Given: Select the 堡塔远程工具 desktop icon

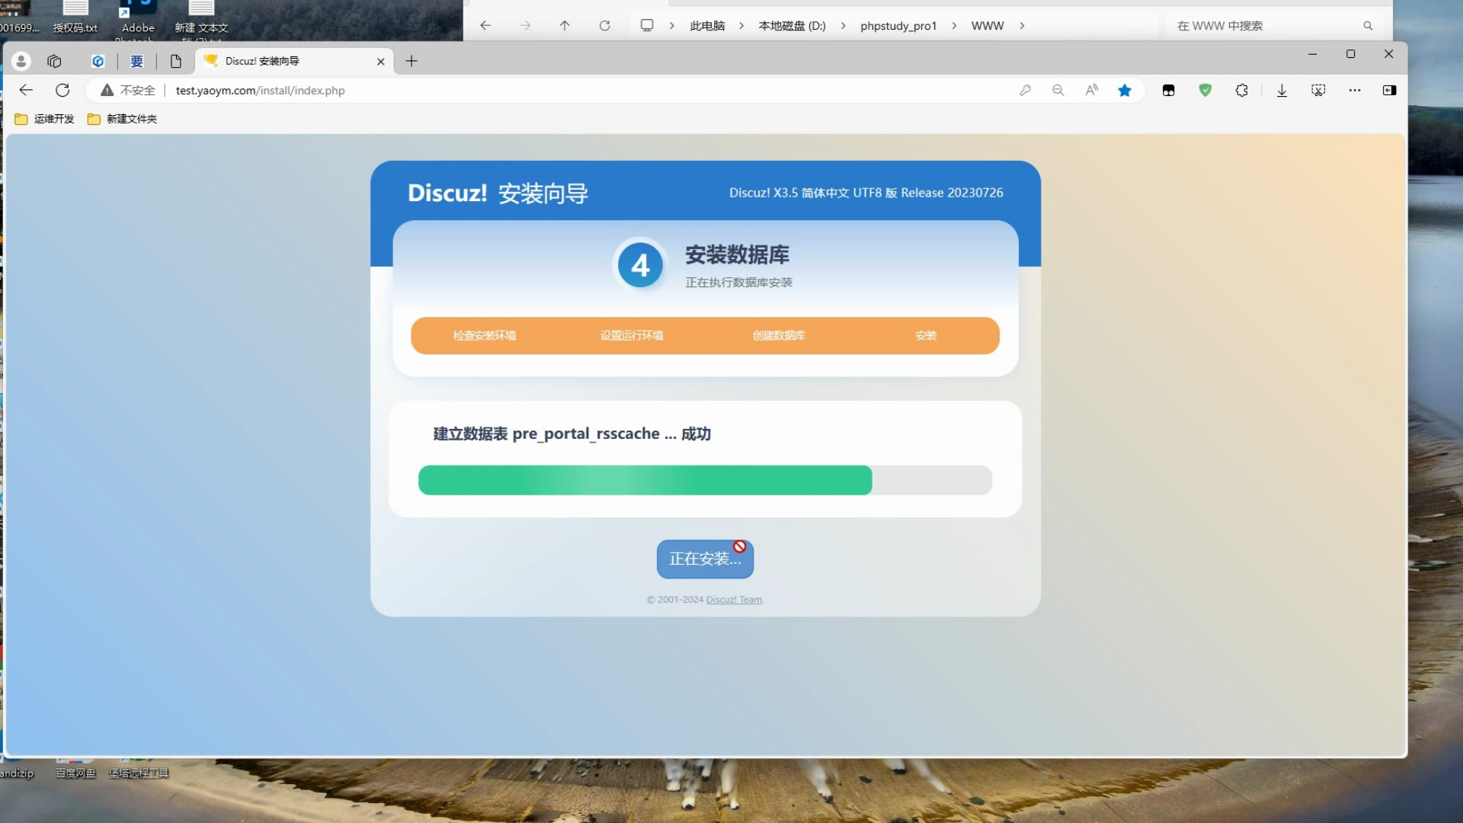Looking at the screenshot, I should (138, 770).
